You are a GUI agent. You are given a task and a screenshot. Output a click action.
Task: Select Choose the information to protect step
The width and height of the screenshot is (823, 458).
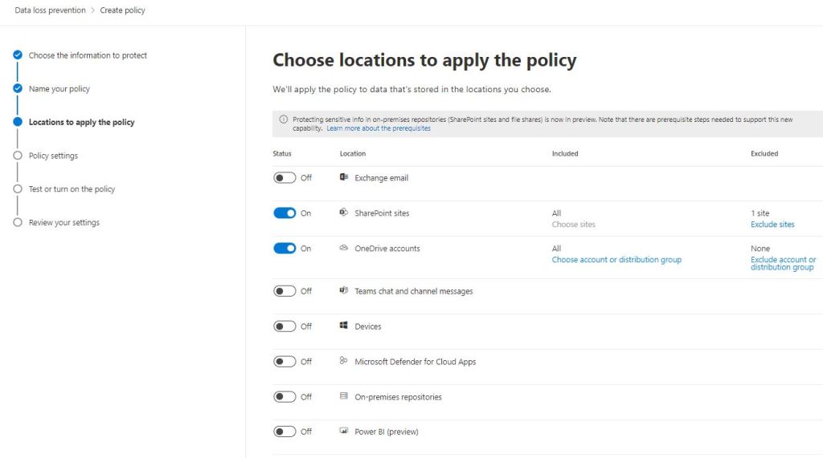coord(88,55)
